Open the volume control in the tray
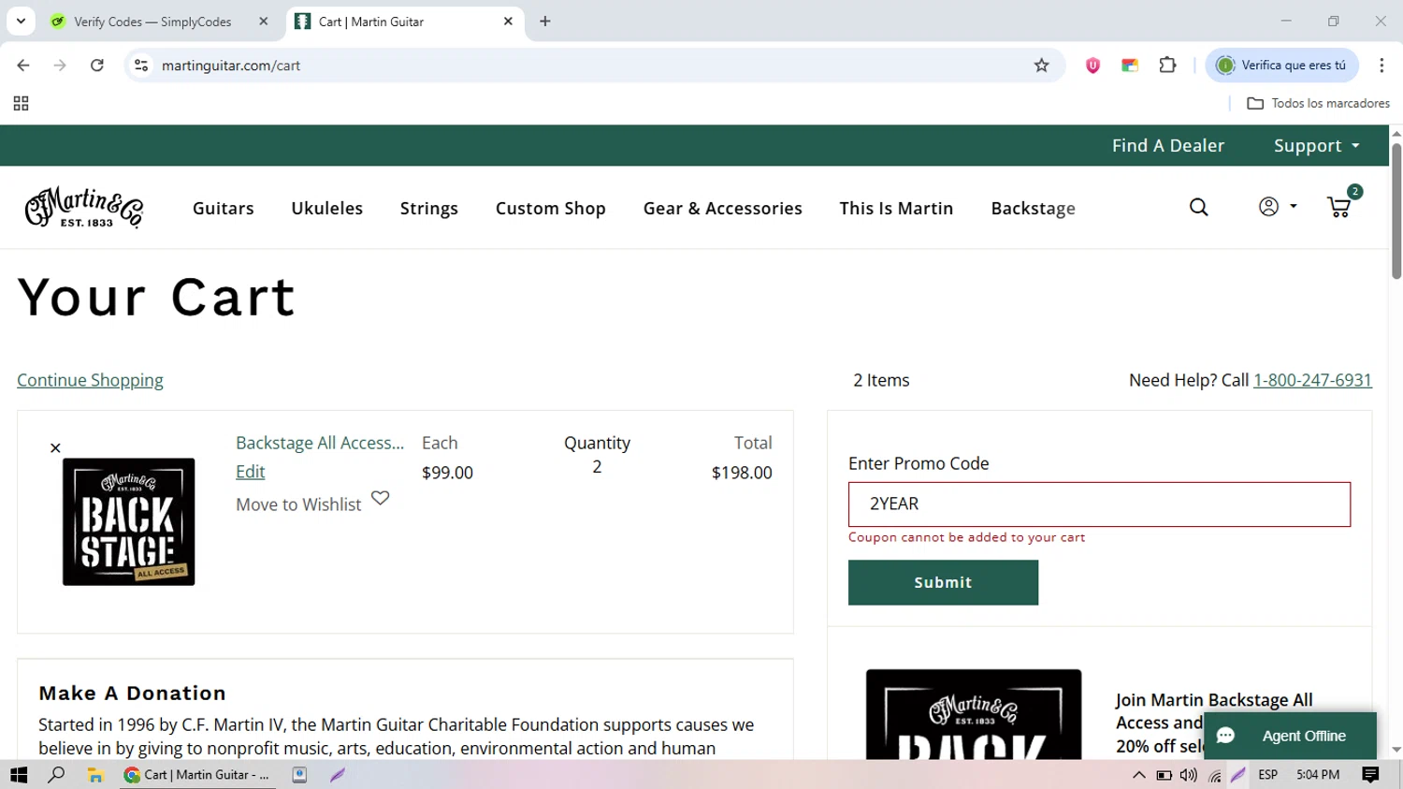The image size is (1403, 789). click(x=1188, y=775)
